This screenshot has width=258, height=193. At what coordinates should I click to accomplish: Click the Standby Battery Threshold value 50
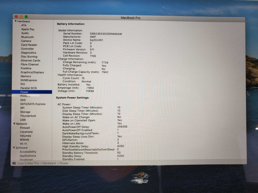[x=119, y=152]
